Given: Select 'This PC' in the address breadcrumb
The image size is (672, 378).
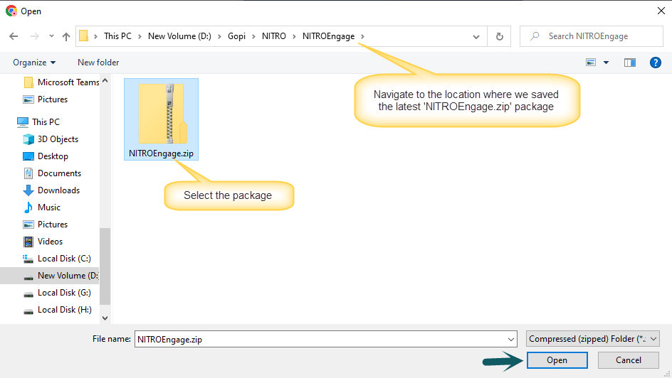Looking at the screenshot, I should click(x=117, y=36).
